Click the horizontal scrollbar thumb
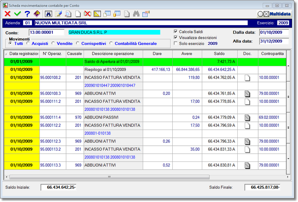 click(x=110, y=177)
